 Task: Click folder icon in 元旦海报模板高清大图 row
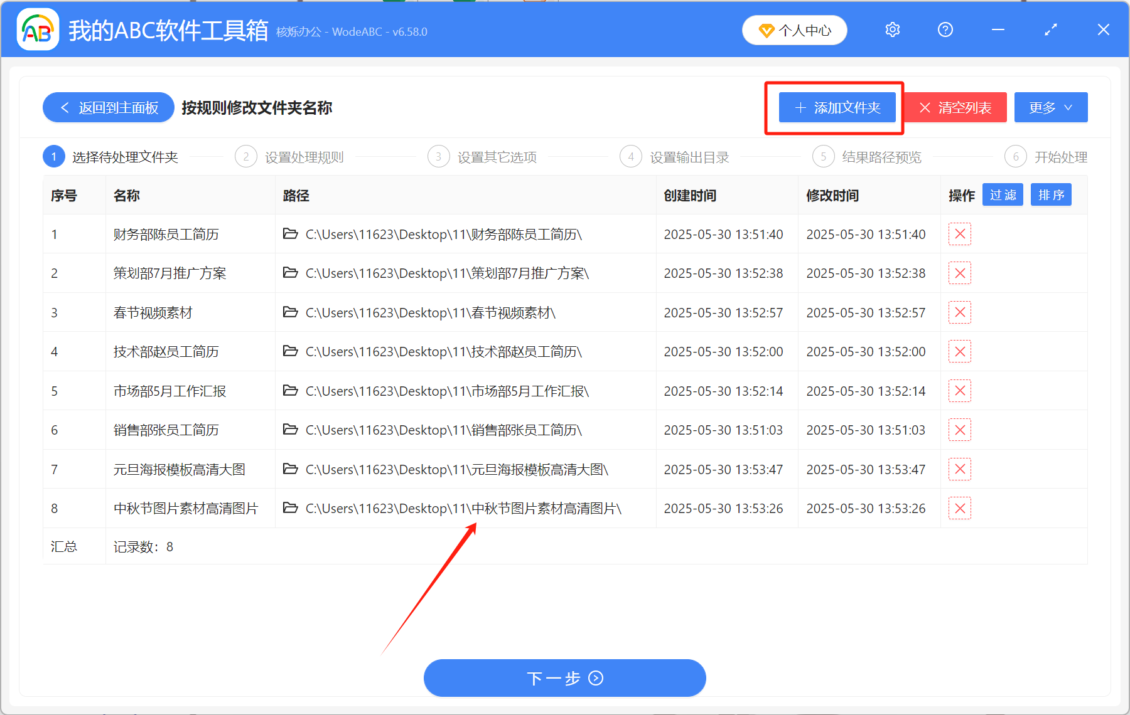pyautogui.click(x=290, y=469)
